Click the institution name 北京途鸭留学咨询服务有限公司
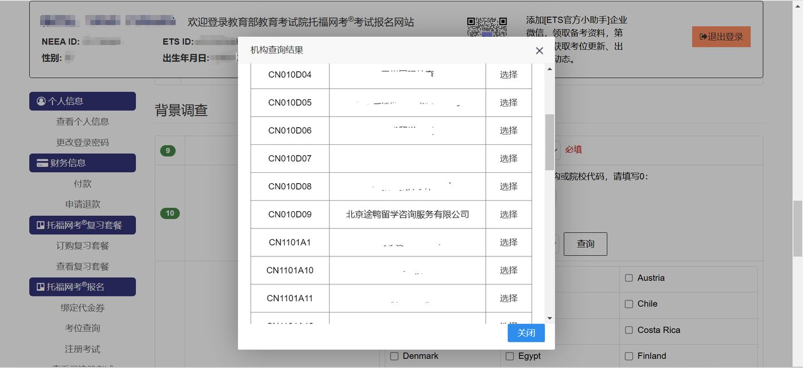 (407, 215)
